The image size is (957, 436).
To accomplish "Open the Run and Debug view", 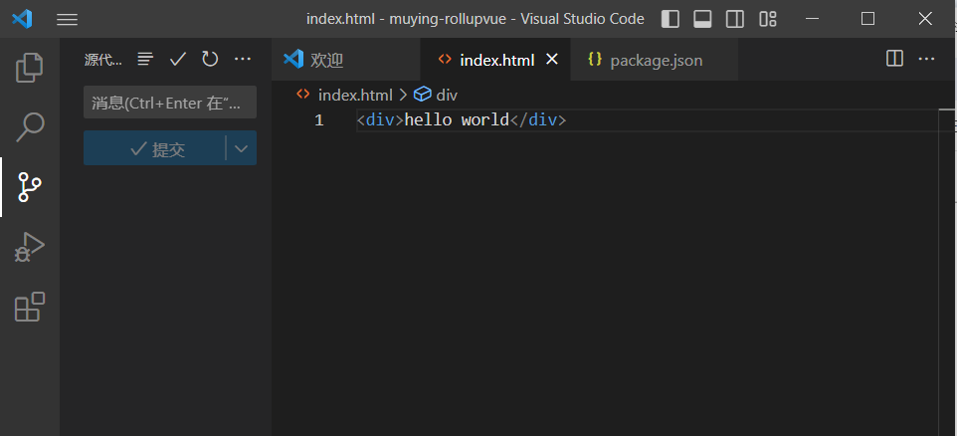I will pyautogui.click(x=30, y=247).
